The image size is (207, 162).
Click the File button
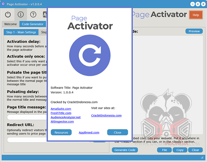click(165, 150)
